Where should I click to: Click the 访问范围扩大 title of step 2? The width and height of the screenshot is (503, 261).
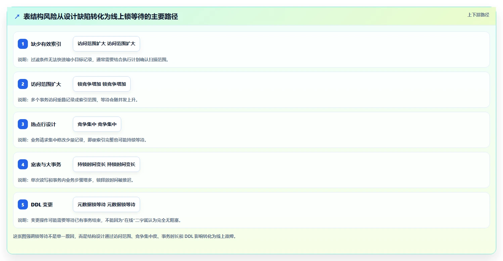coord(46,84)
